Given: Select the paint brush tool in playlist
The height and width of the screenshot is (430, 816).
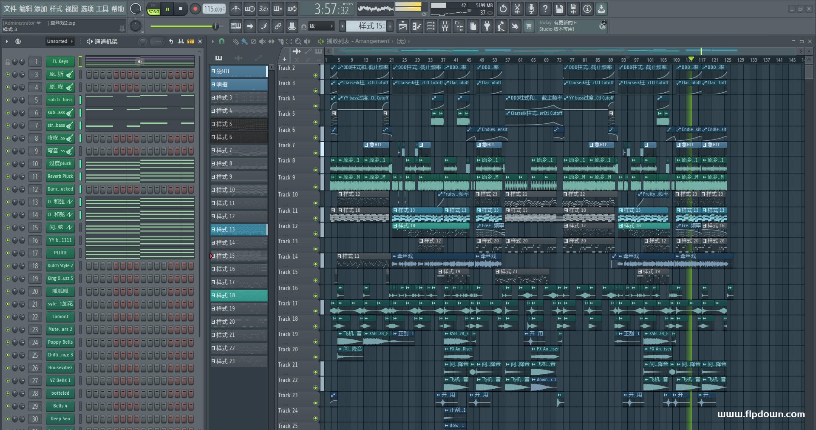Looking at the screenshot, I should coord(244,41).
